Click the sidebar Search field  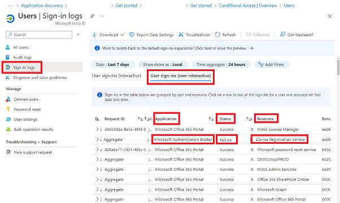point(39,34)
